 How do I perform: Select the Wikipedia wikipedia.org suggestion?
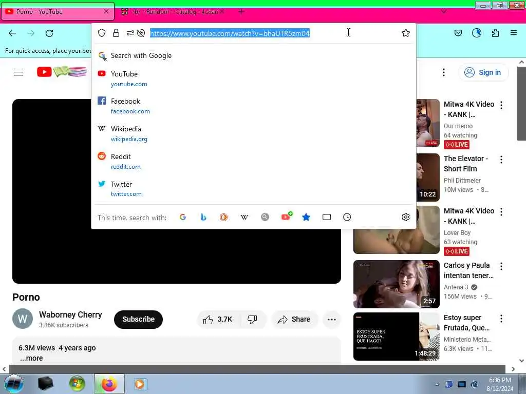(254, 134)
